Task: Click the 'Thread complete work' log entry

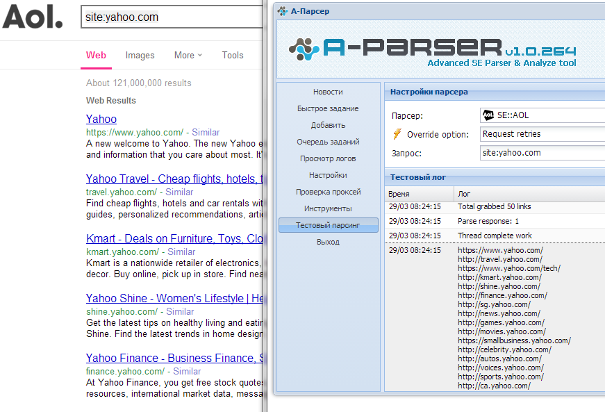Action: click(x=495, y=236)
